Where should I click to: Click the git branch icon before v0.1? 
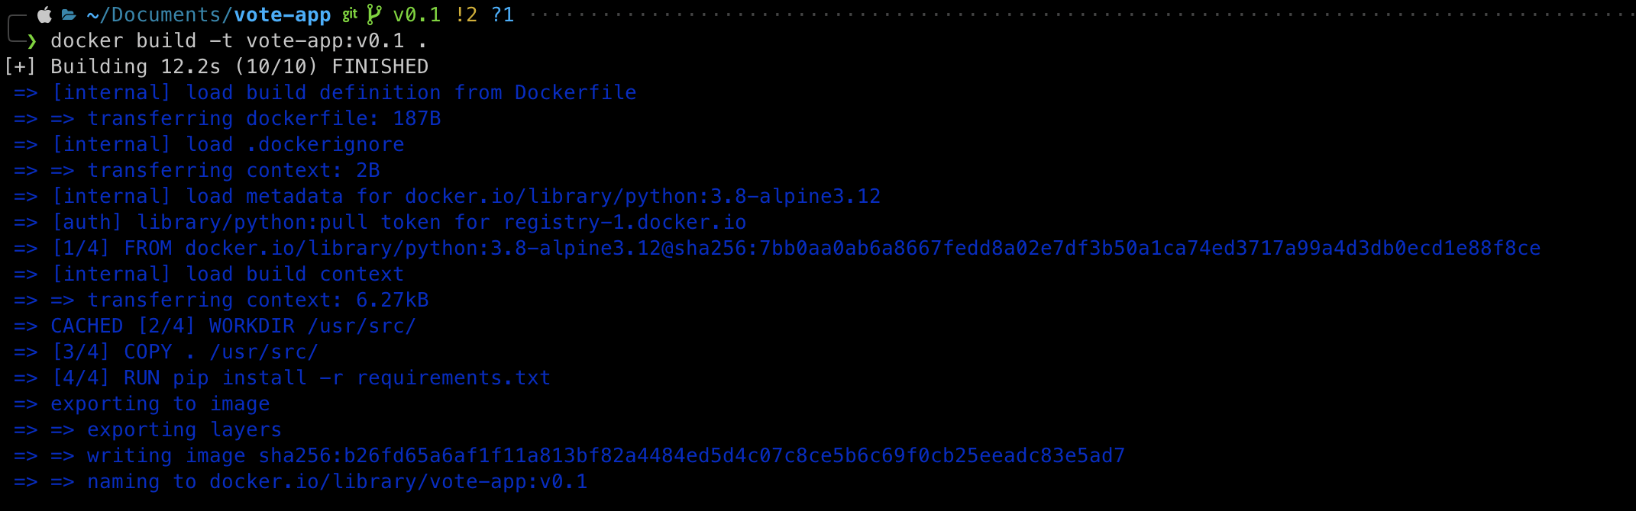click(x=373, y=14)
